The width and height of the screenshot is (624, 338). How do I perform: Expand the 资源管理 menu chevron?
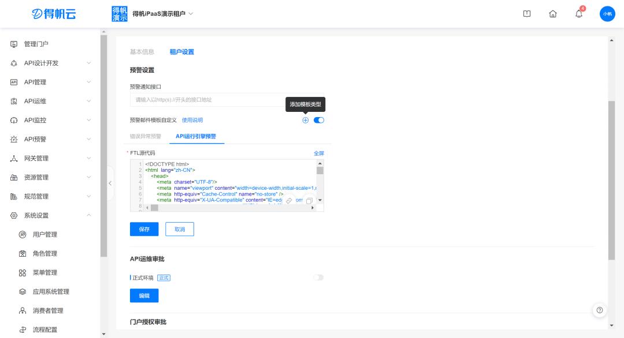(89, 178)
